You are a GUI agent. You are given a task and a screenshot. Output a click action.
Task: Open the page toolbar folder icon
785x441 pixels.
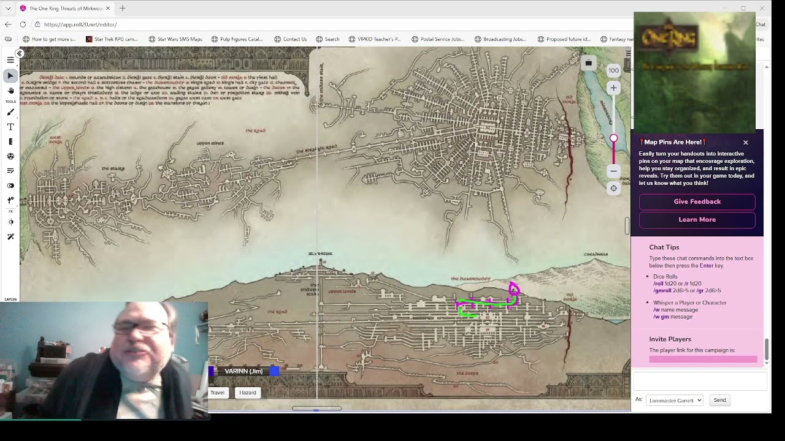coord(588,62)
